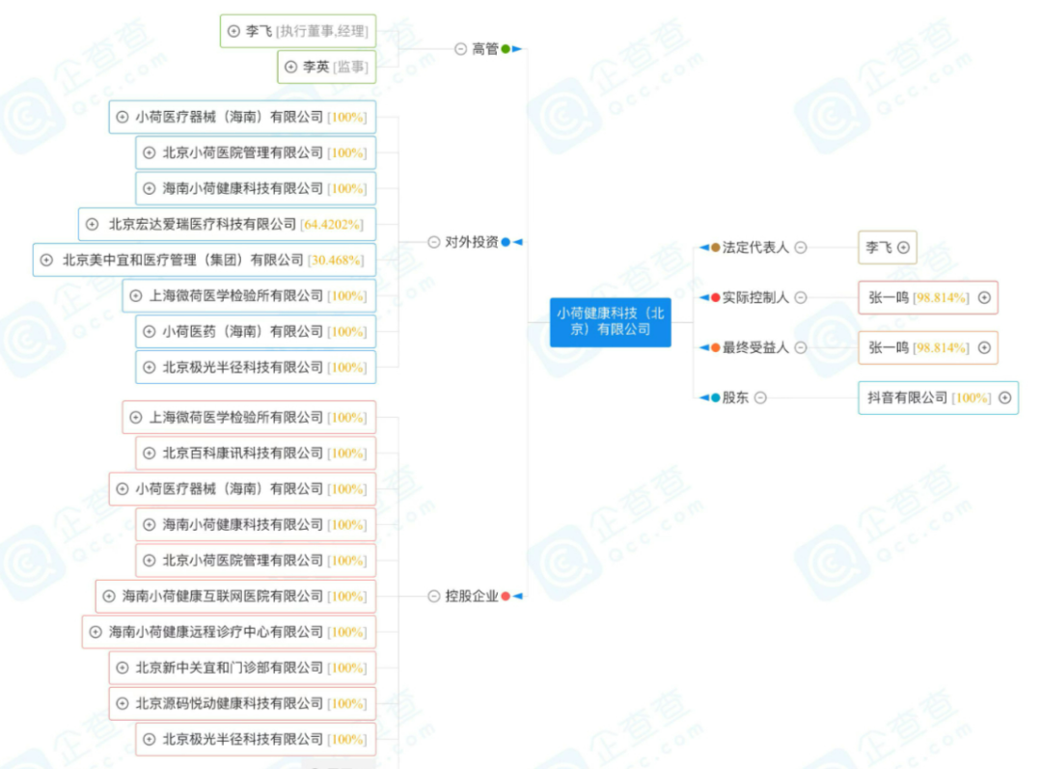Click the central 小荷健康科技（北京）有限公司 node
Viewport: 1042px width, 769px height.
pos(610,321)
